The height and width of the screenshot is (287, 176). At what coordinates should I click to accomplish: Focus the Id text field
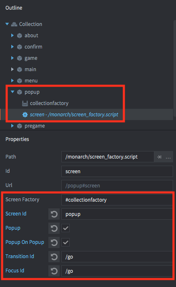[x=117, y=172]
